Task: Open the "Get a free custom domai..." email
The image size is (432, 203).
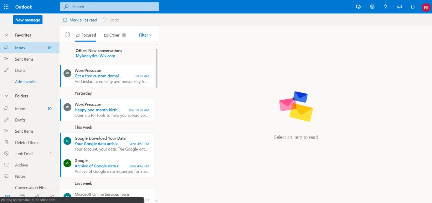Action: [107, 76]
